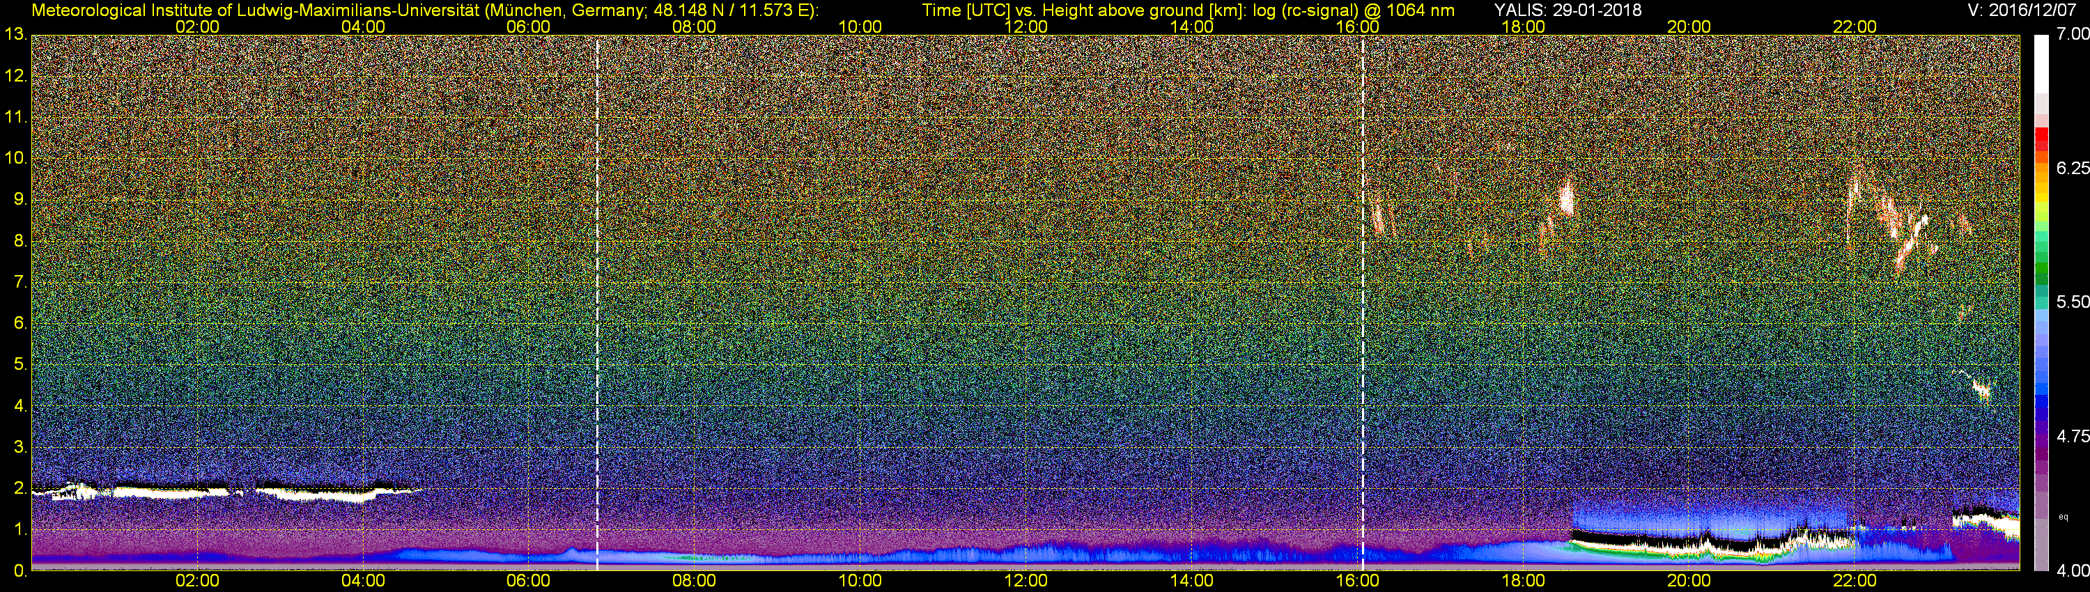Image resolution: width=2090 pixels, height=592 pixels.
Task: Click 20:00 on the bottom time axis
Action: 1689,581
